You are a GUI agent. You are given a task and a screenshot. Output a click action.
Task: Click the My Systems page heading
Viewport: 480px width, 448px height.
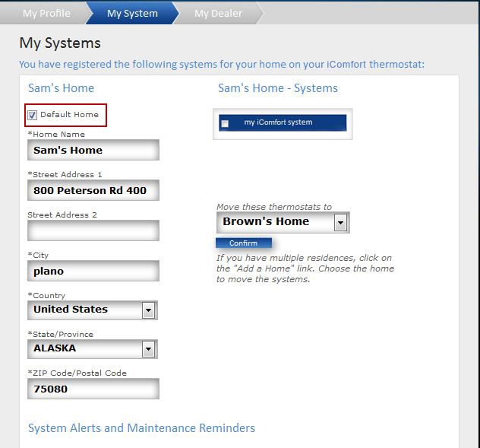coord(60,43)
